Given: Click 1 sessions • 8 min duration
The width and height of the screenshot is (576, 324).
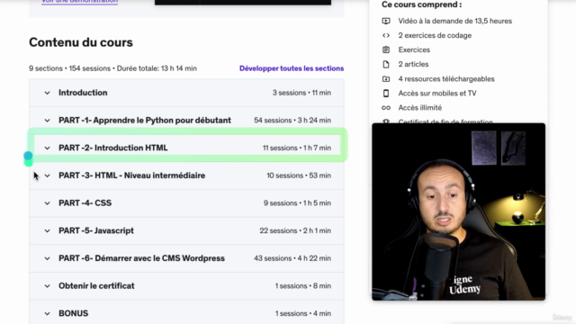Looking at the screenshot, I should (303, 285).
